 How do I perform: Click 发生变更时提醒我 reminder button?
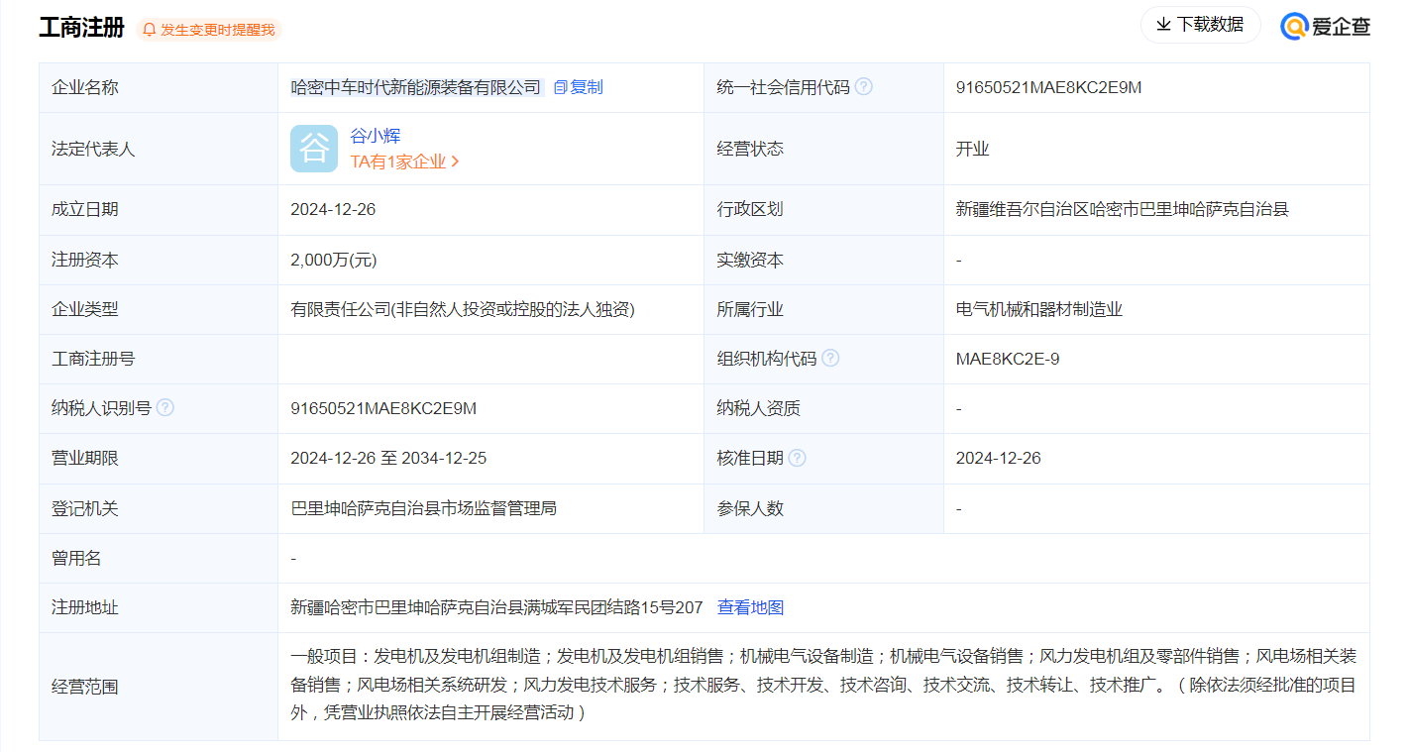209,30
